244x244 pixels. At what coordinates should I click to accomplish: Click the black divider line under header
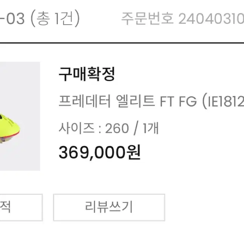tap(122, 43)
